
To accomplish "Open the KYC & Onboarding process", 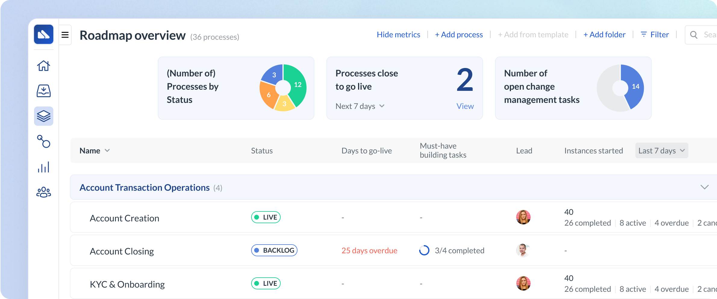I will coord(127,284).
